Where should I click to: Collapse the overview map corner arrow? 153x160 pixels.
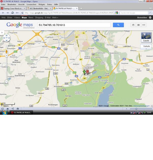click(152, 106)
